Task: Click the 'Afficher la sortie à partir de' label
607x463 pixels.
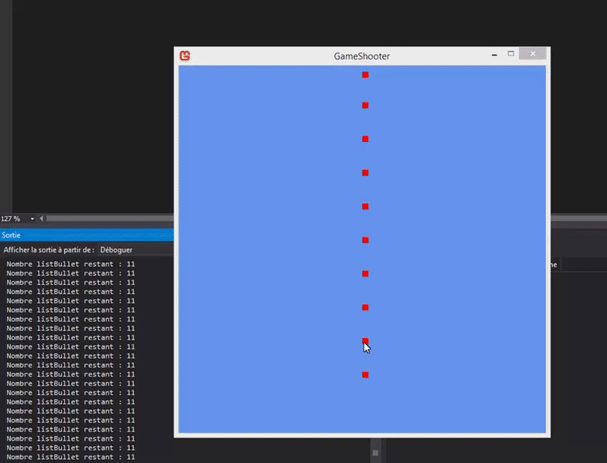Action: [49, 250]
